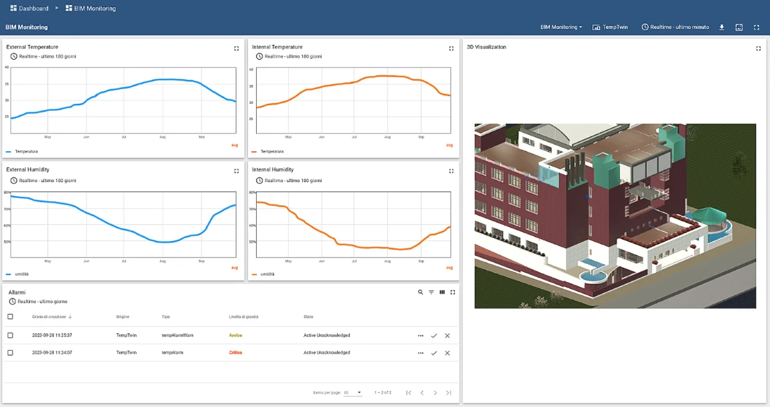Acknowledge the tempAlarmWarn alarm with checkmark
Viewport: 770px width, 407px height.
coord(434,335)
